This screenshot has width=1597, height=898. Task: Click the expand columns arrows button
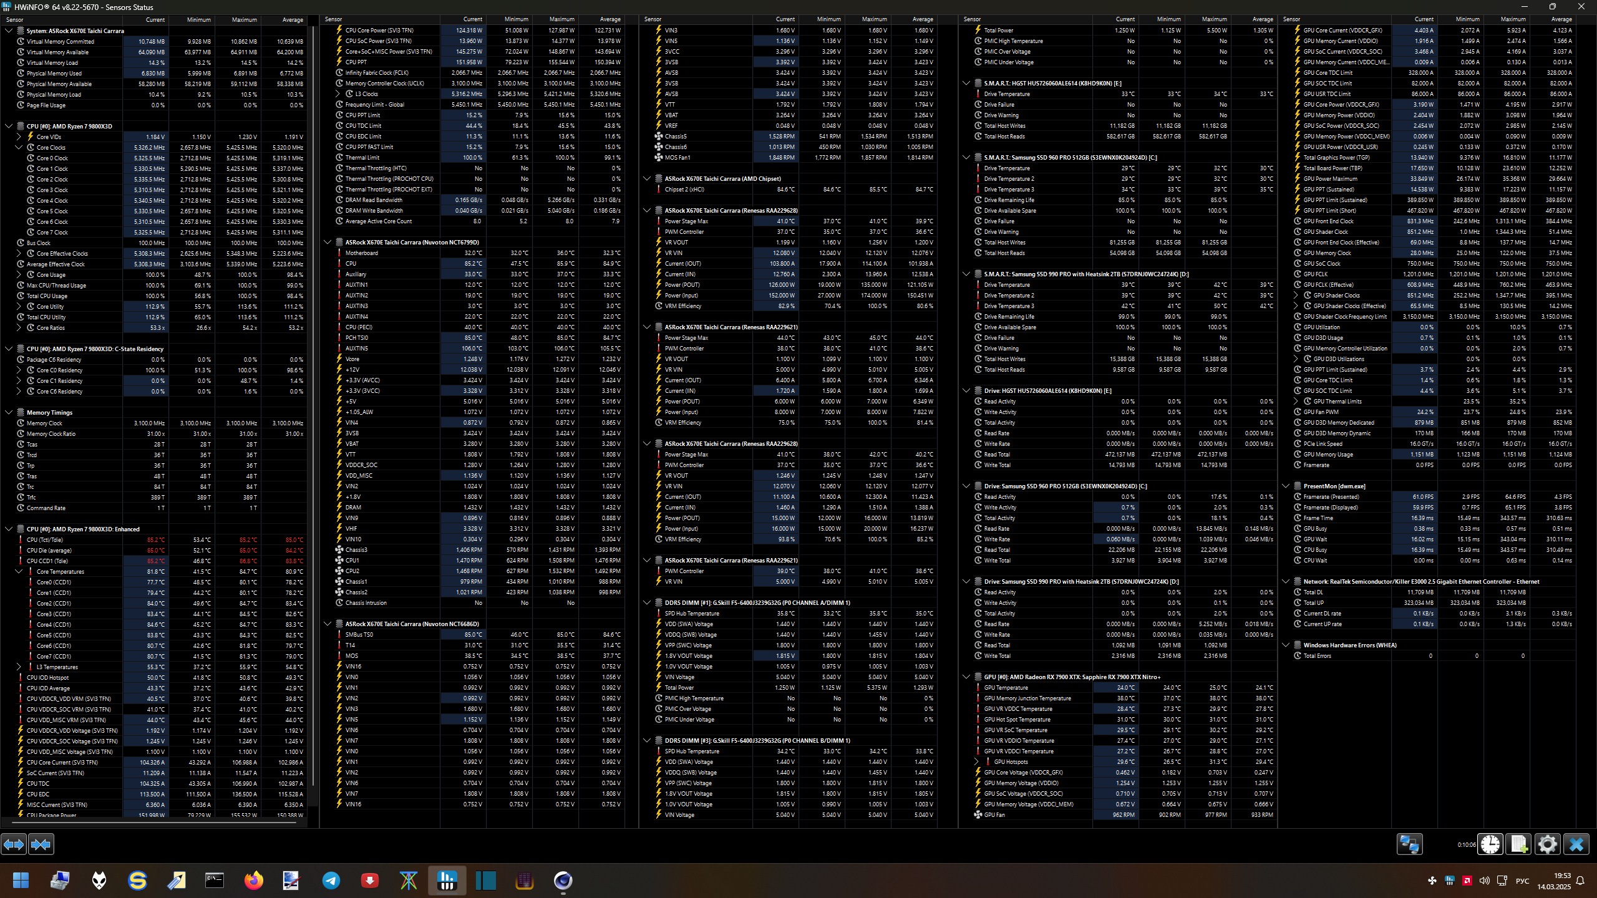(14, 844)
